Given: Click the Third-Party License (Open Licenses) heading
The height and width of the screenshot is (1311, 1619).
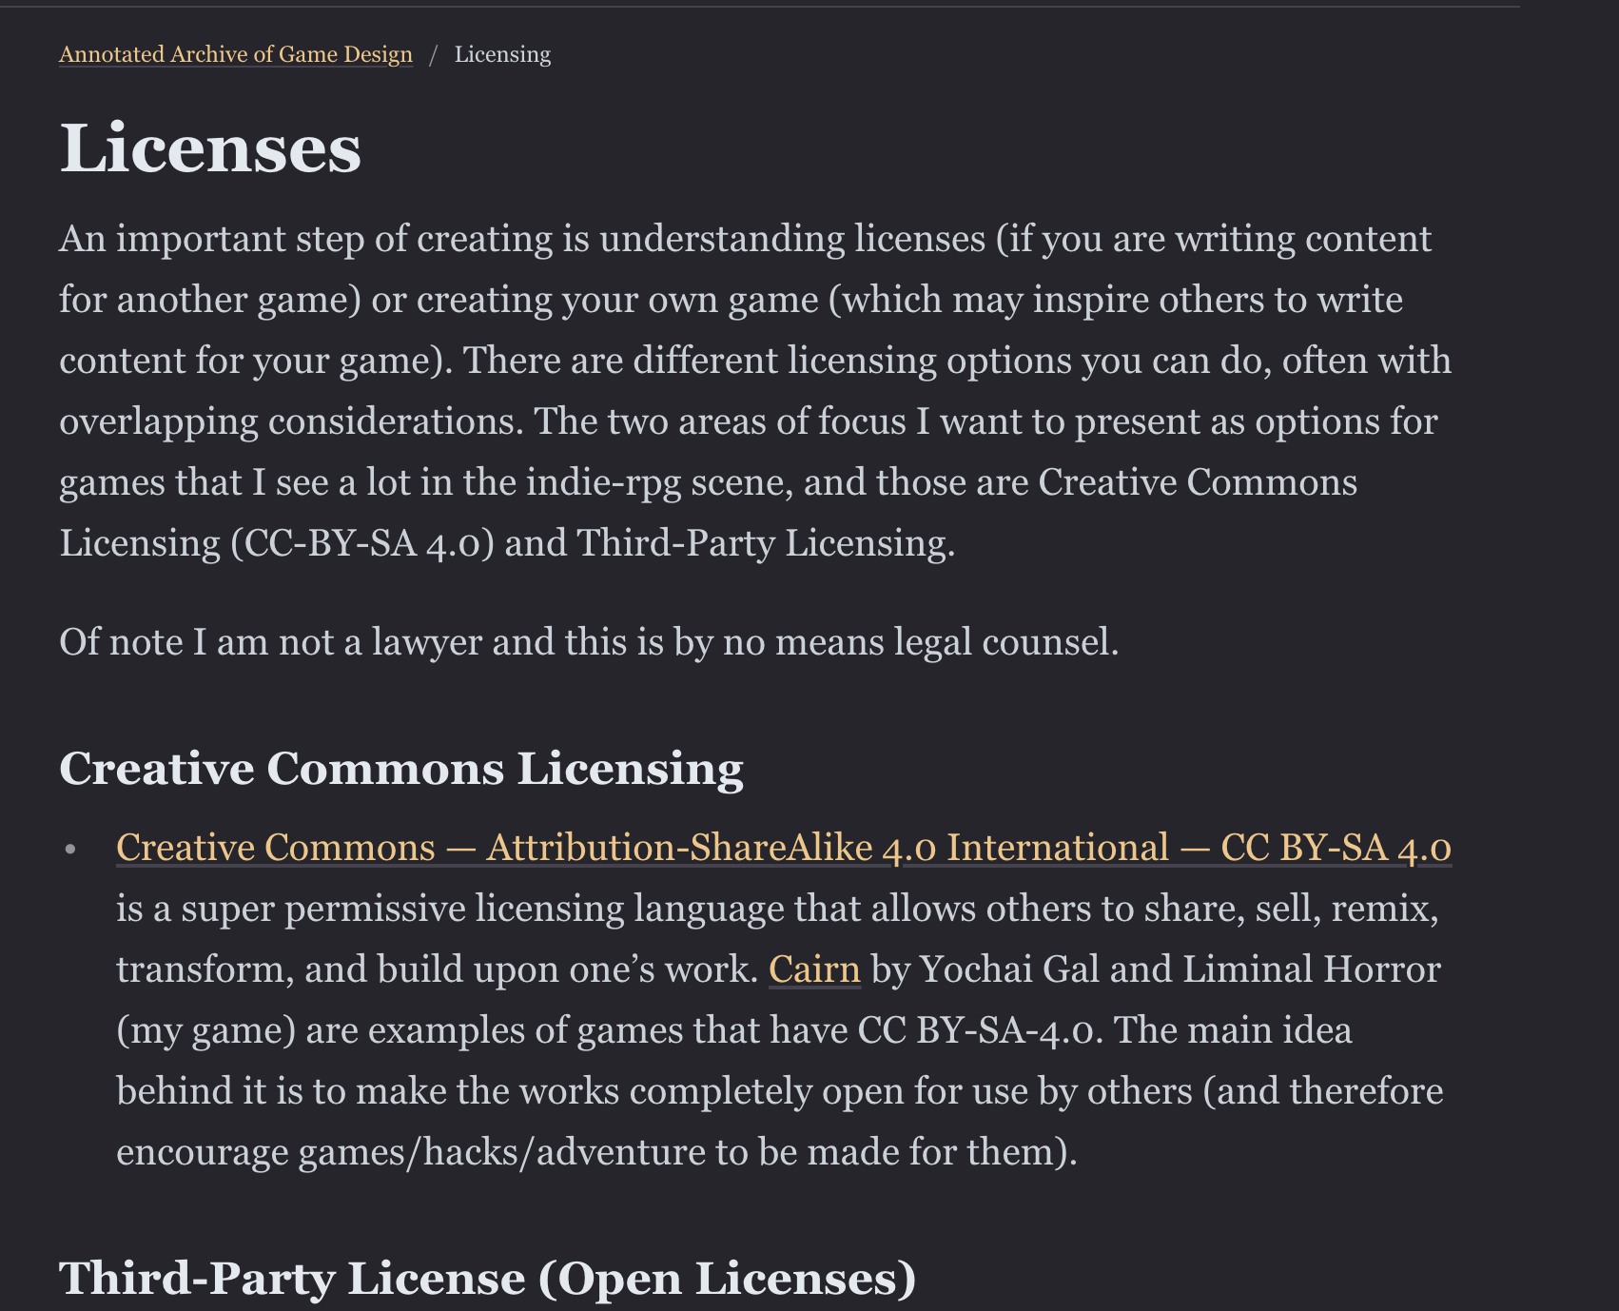Looking at the screenshot, I should pos(486,1279).
